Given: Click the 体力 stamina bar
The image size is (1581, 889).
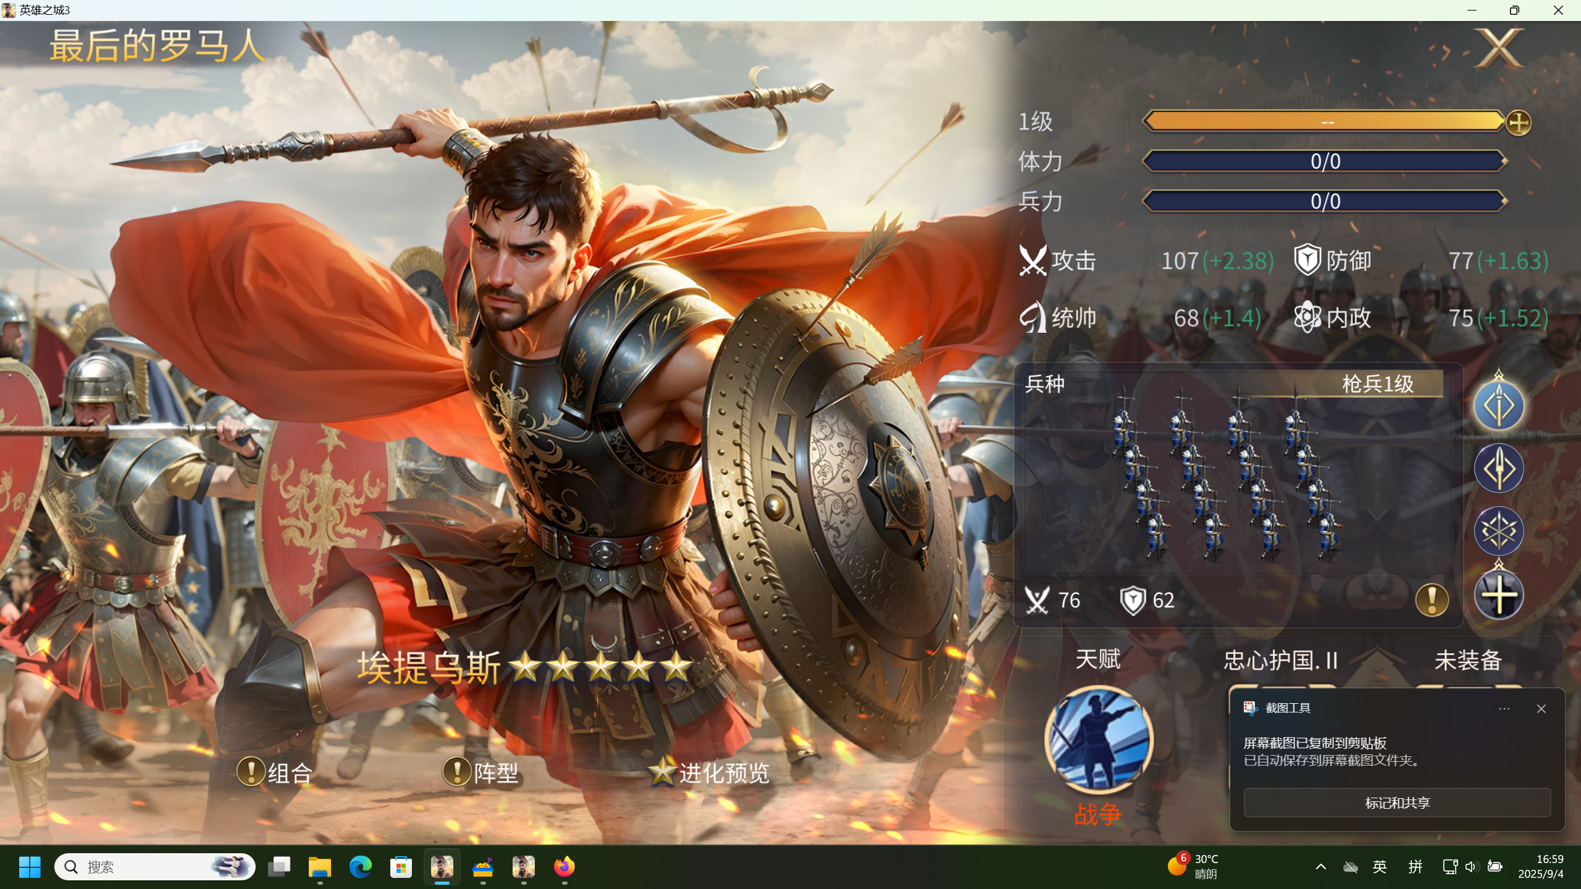Looking at the screenshot, I should click(x=1325, y=161).
